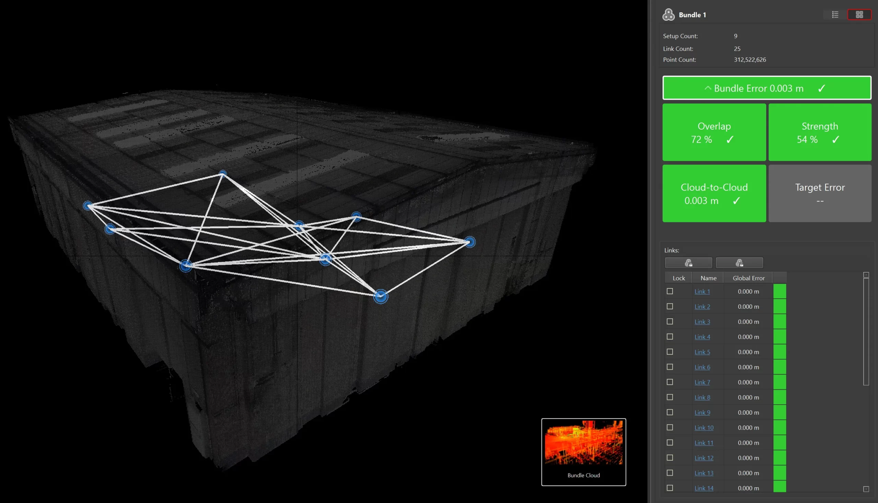The image size is (878, 503).
Task: Sort links by Global Error column header
Action: pos(748,278)
